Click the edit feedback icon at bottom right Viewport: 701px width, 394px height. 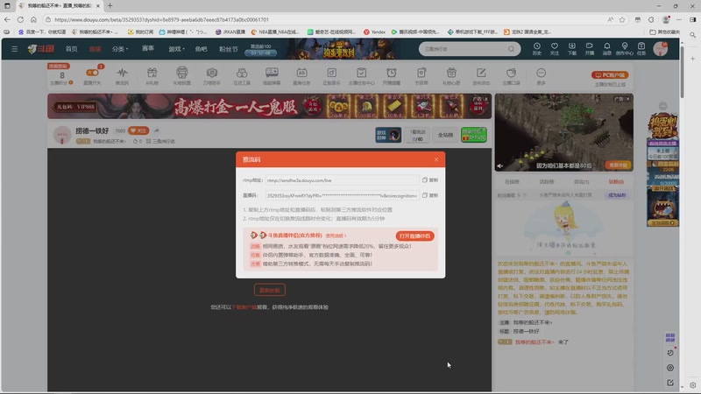point(670,383)
